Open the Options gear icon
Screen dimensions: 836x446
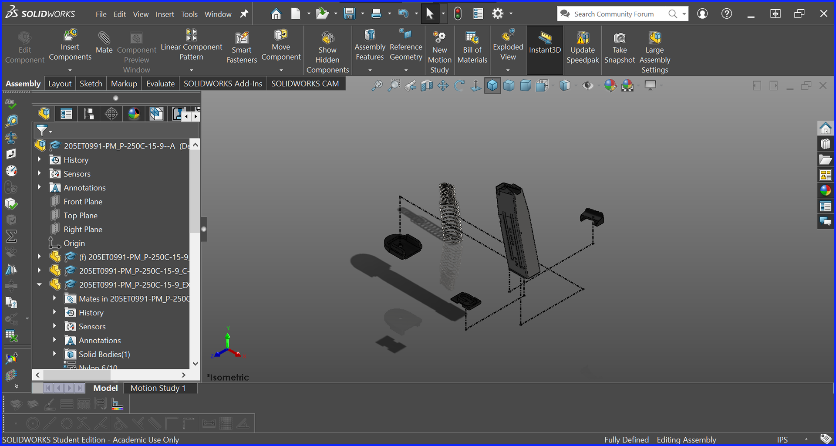pyautogui.click(x=498, y=14)
